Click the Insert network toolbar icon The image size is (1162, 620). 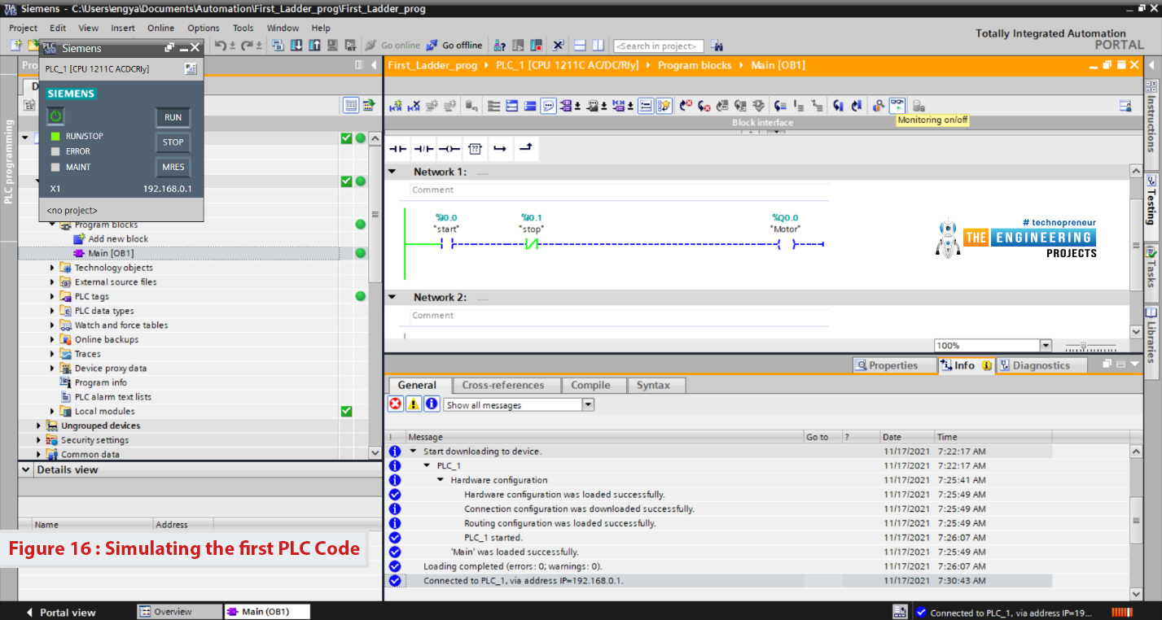coord(396,106)
